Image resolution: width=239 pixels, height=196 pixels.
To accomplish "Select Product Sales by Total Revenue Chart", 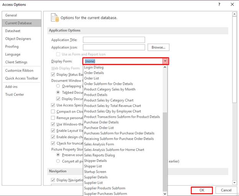I will coord(123,106).
